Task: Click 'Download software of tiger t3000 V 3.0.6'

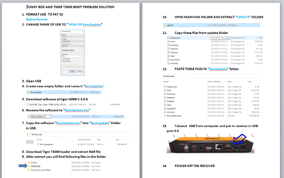Action: tap(57, 99)
